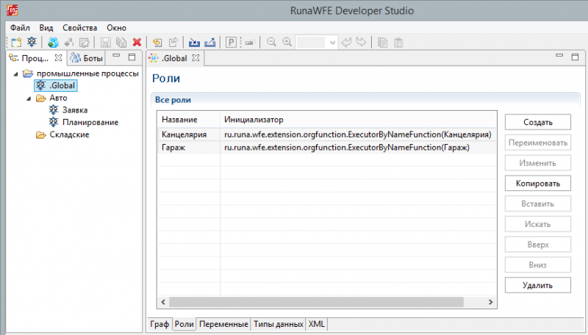This screenshot has width=588, height=335.
Task: Click the new process gear icon in toolbar
Action: (x=32, y=42)
